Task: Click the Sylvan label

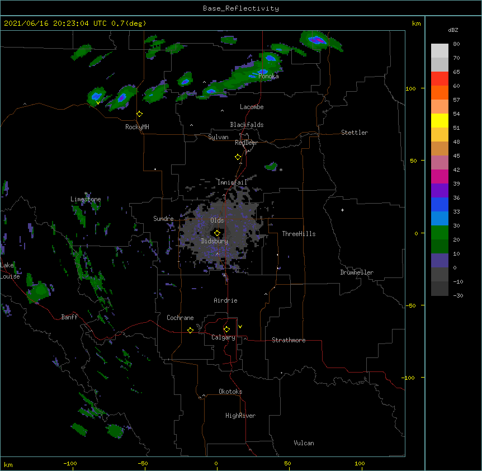Action: point(218,138)
